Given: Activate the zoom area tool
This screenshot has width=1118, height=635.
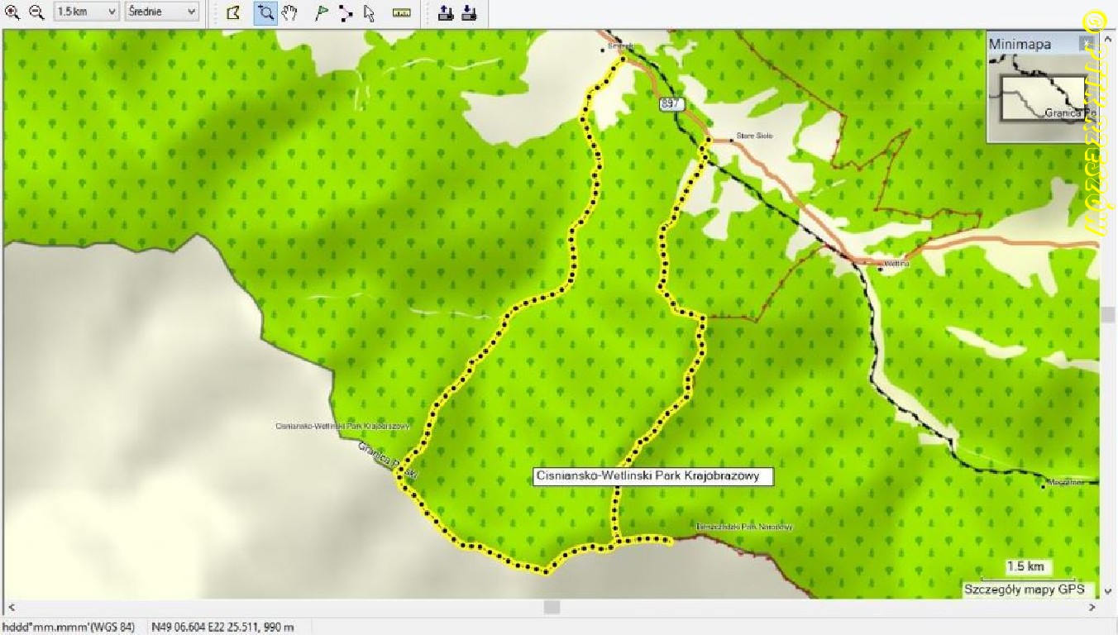Looking at the screenshot, I should [x=265, y=13].
